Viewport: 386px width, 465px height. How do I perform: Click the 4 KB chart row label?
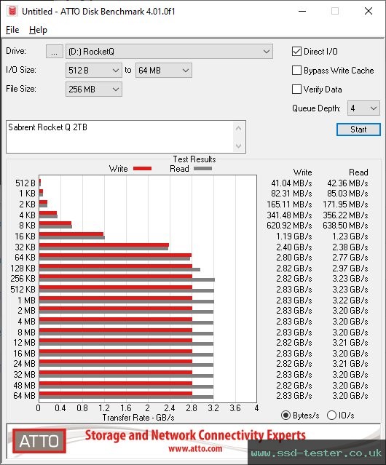[x=27, y=215]
